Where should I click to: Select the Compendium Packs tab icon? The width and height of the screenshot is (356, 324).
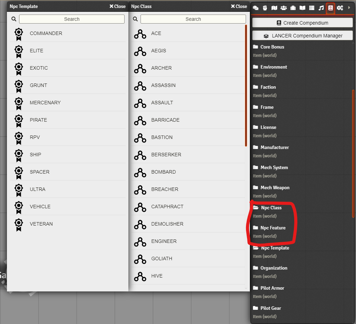(x=331, y=8)
